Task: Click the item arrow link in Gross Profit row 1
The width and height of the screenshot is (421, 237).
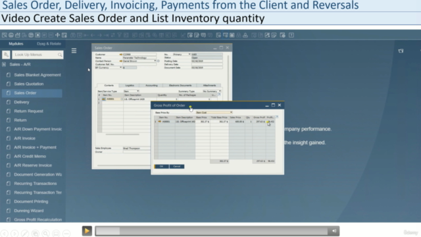Action: 160,121
